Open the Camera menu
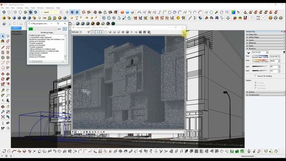Screen dimensions: 286x161 (x=20, y=8)
